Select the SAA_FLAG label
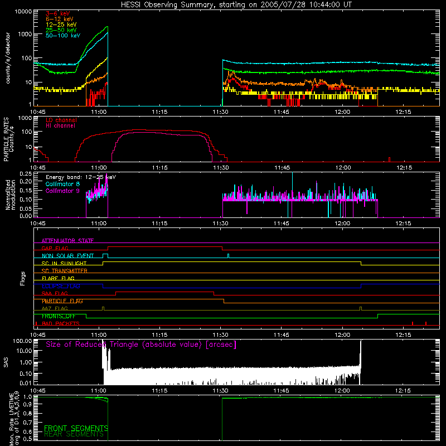The image size is (446, 446). point(55,293)
